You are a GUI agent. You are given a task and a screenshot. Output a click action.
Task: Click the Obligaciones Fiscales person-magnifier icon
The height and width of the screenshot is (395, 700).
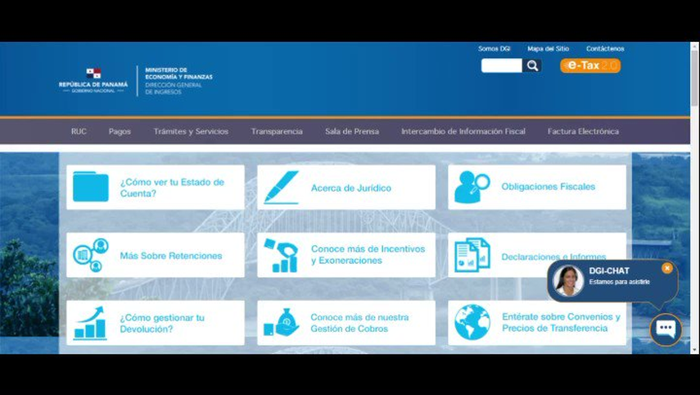coord(472,187)
